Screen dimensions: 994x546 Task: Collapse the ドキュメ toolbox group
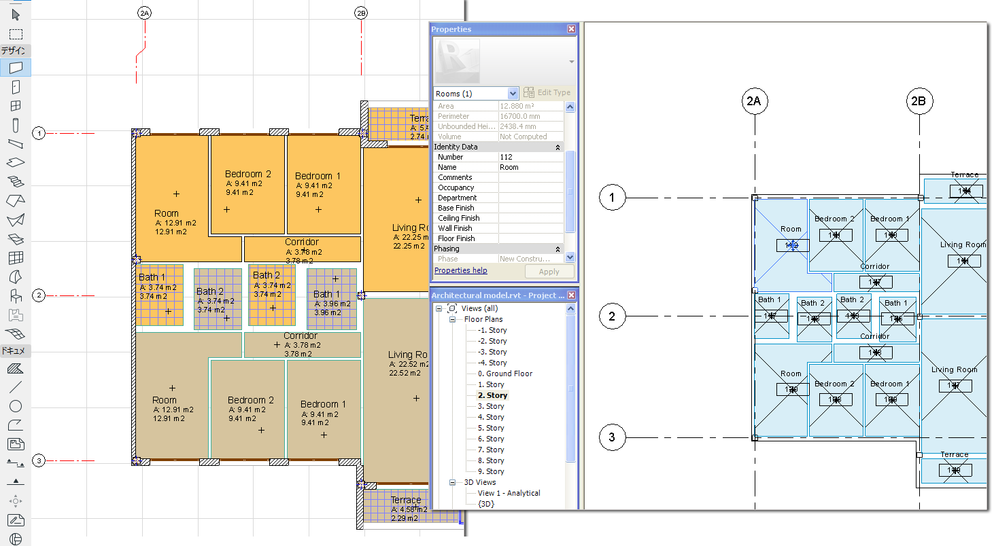click(16, 351)
